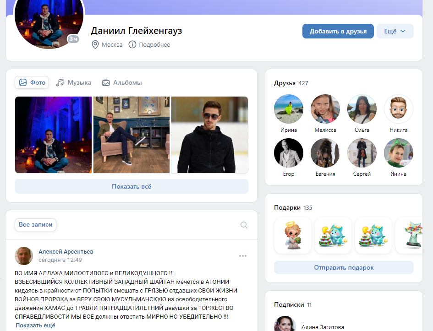
Task: Open the ice rink photo thumbnail
Action: coord(209,135)
